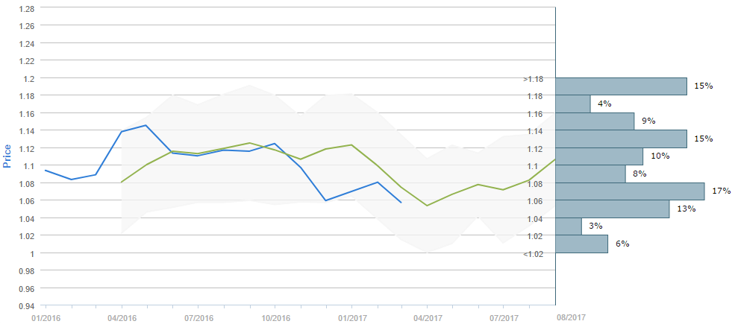
Task: Click the 01/2016 x-axis label
Action: 45,318
